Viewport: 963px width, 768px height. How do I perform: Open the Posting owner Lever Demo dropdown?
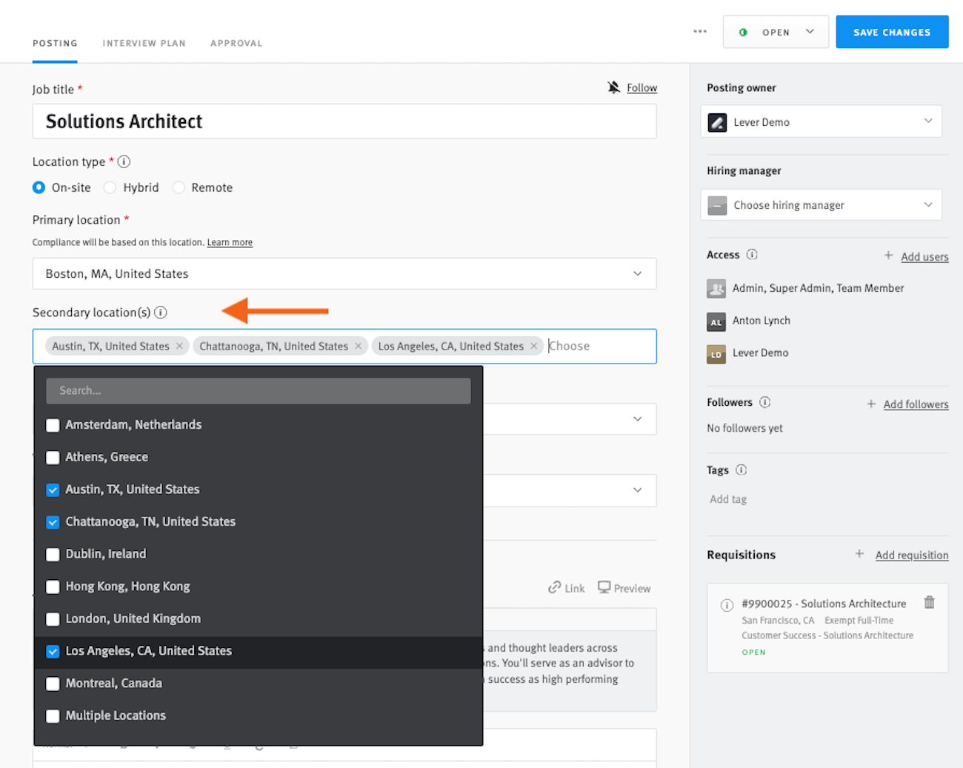tap(821, 121)
